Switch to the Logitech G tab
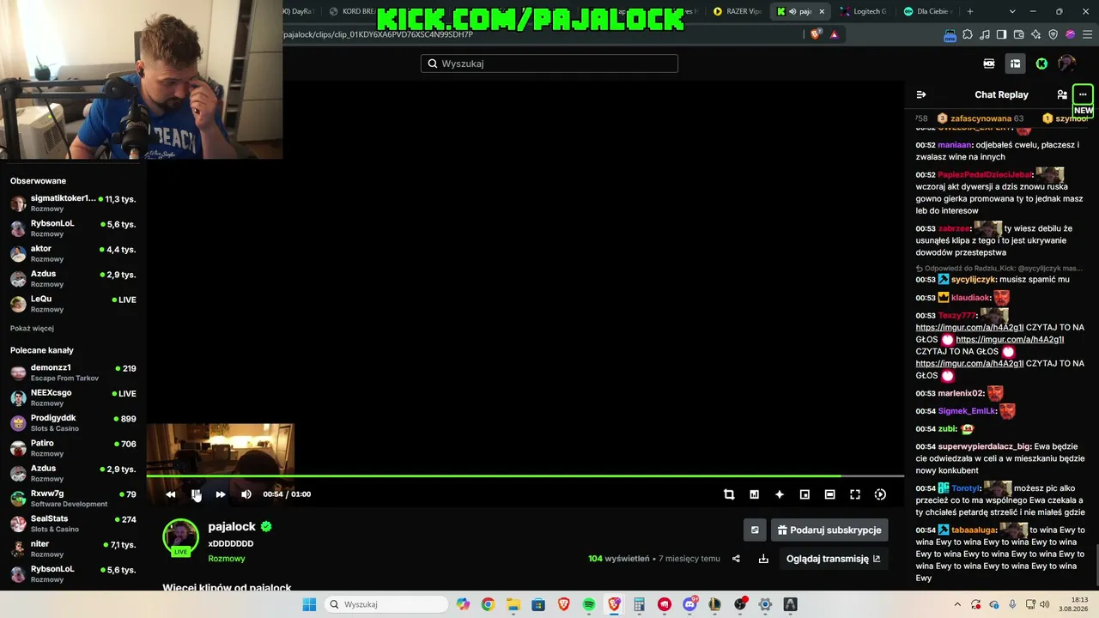 pyautogui.click(x=864, y=11)
